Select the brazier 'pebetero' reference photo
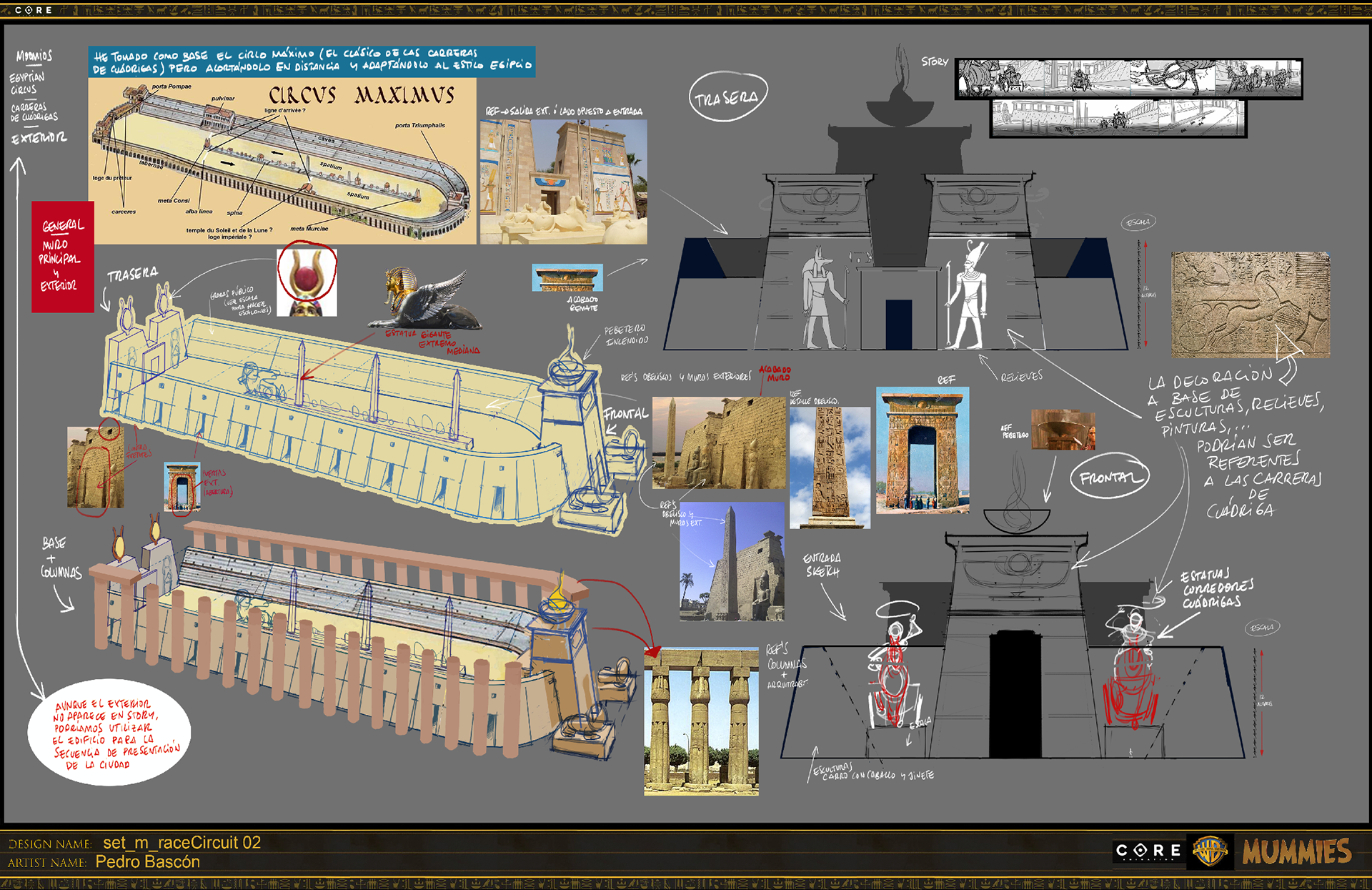1372x890 pixels. 1063,429
